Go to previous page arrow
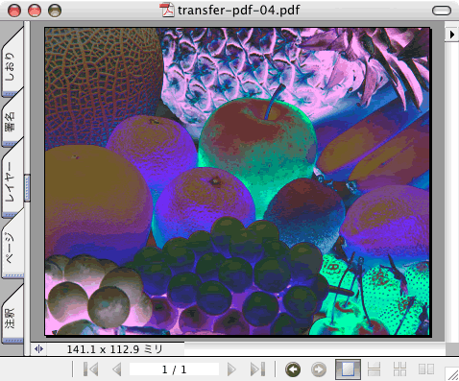 [117, 369]
